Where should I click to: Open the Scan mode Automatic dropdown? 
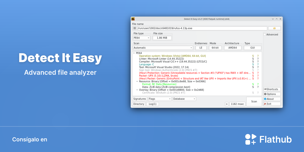point(163,48)
